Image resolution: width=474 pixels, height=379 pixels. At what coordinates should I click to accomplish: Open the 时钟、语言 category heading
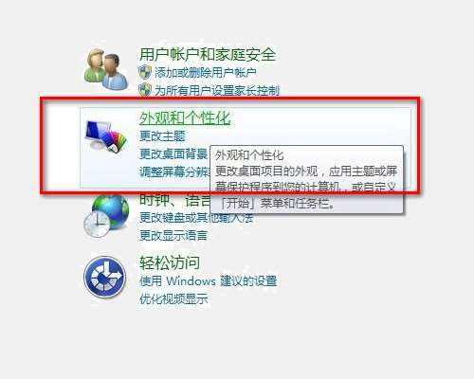174,200
